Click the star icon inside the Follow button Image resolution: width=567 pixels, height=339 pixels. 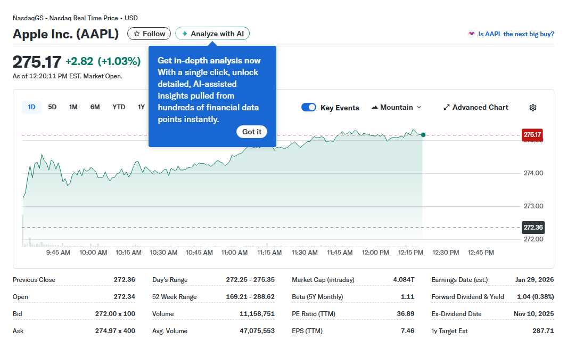click(136, 33)
